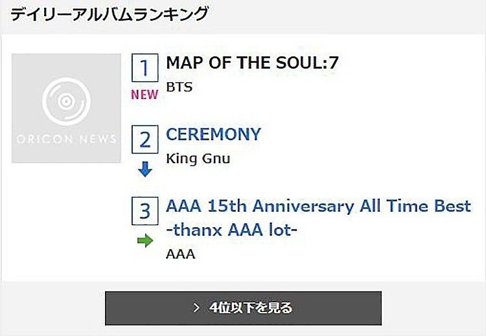Image resolution: width=486 pixels, height=336 pixels.
Task: Click the blue down arrow rank indicator
Action: [x=145, y=169]
